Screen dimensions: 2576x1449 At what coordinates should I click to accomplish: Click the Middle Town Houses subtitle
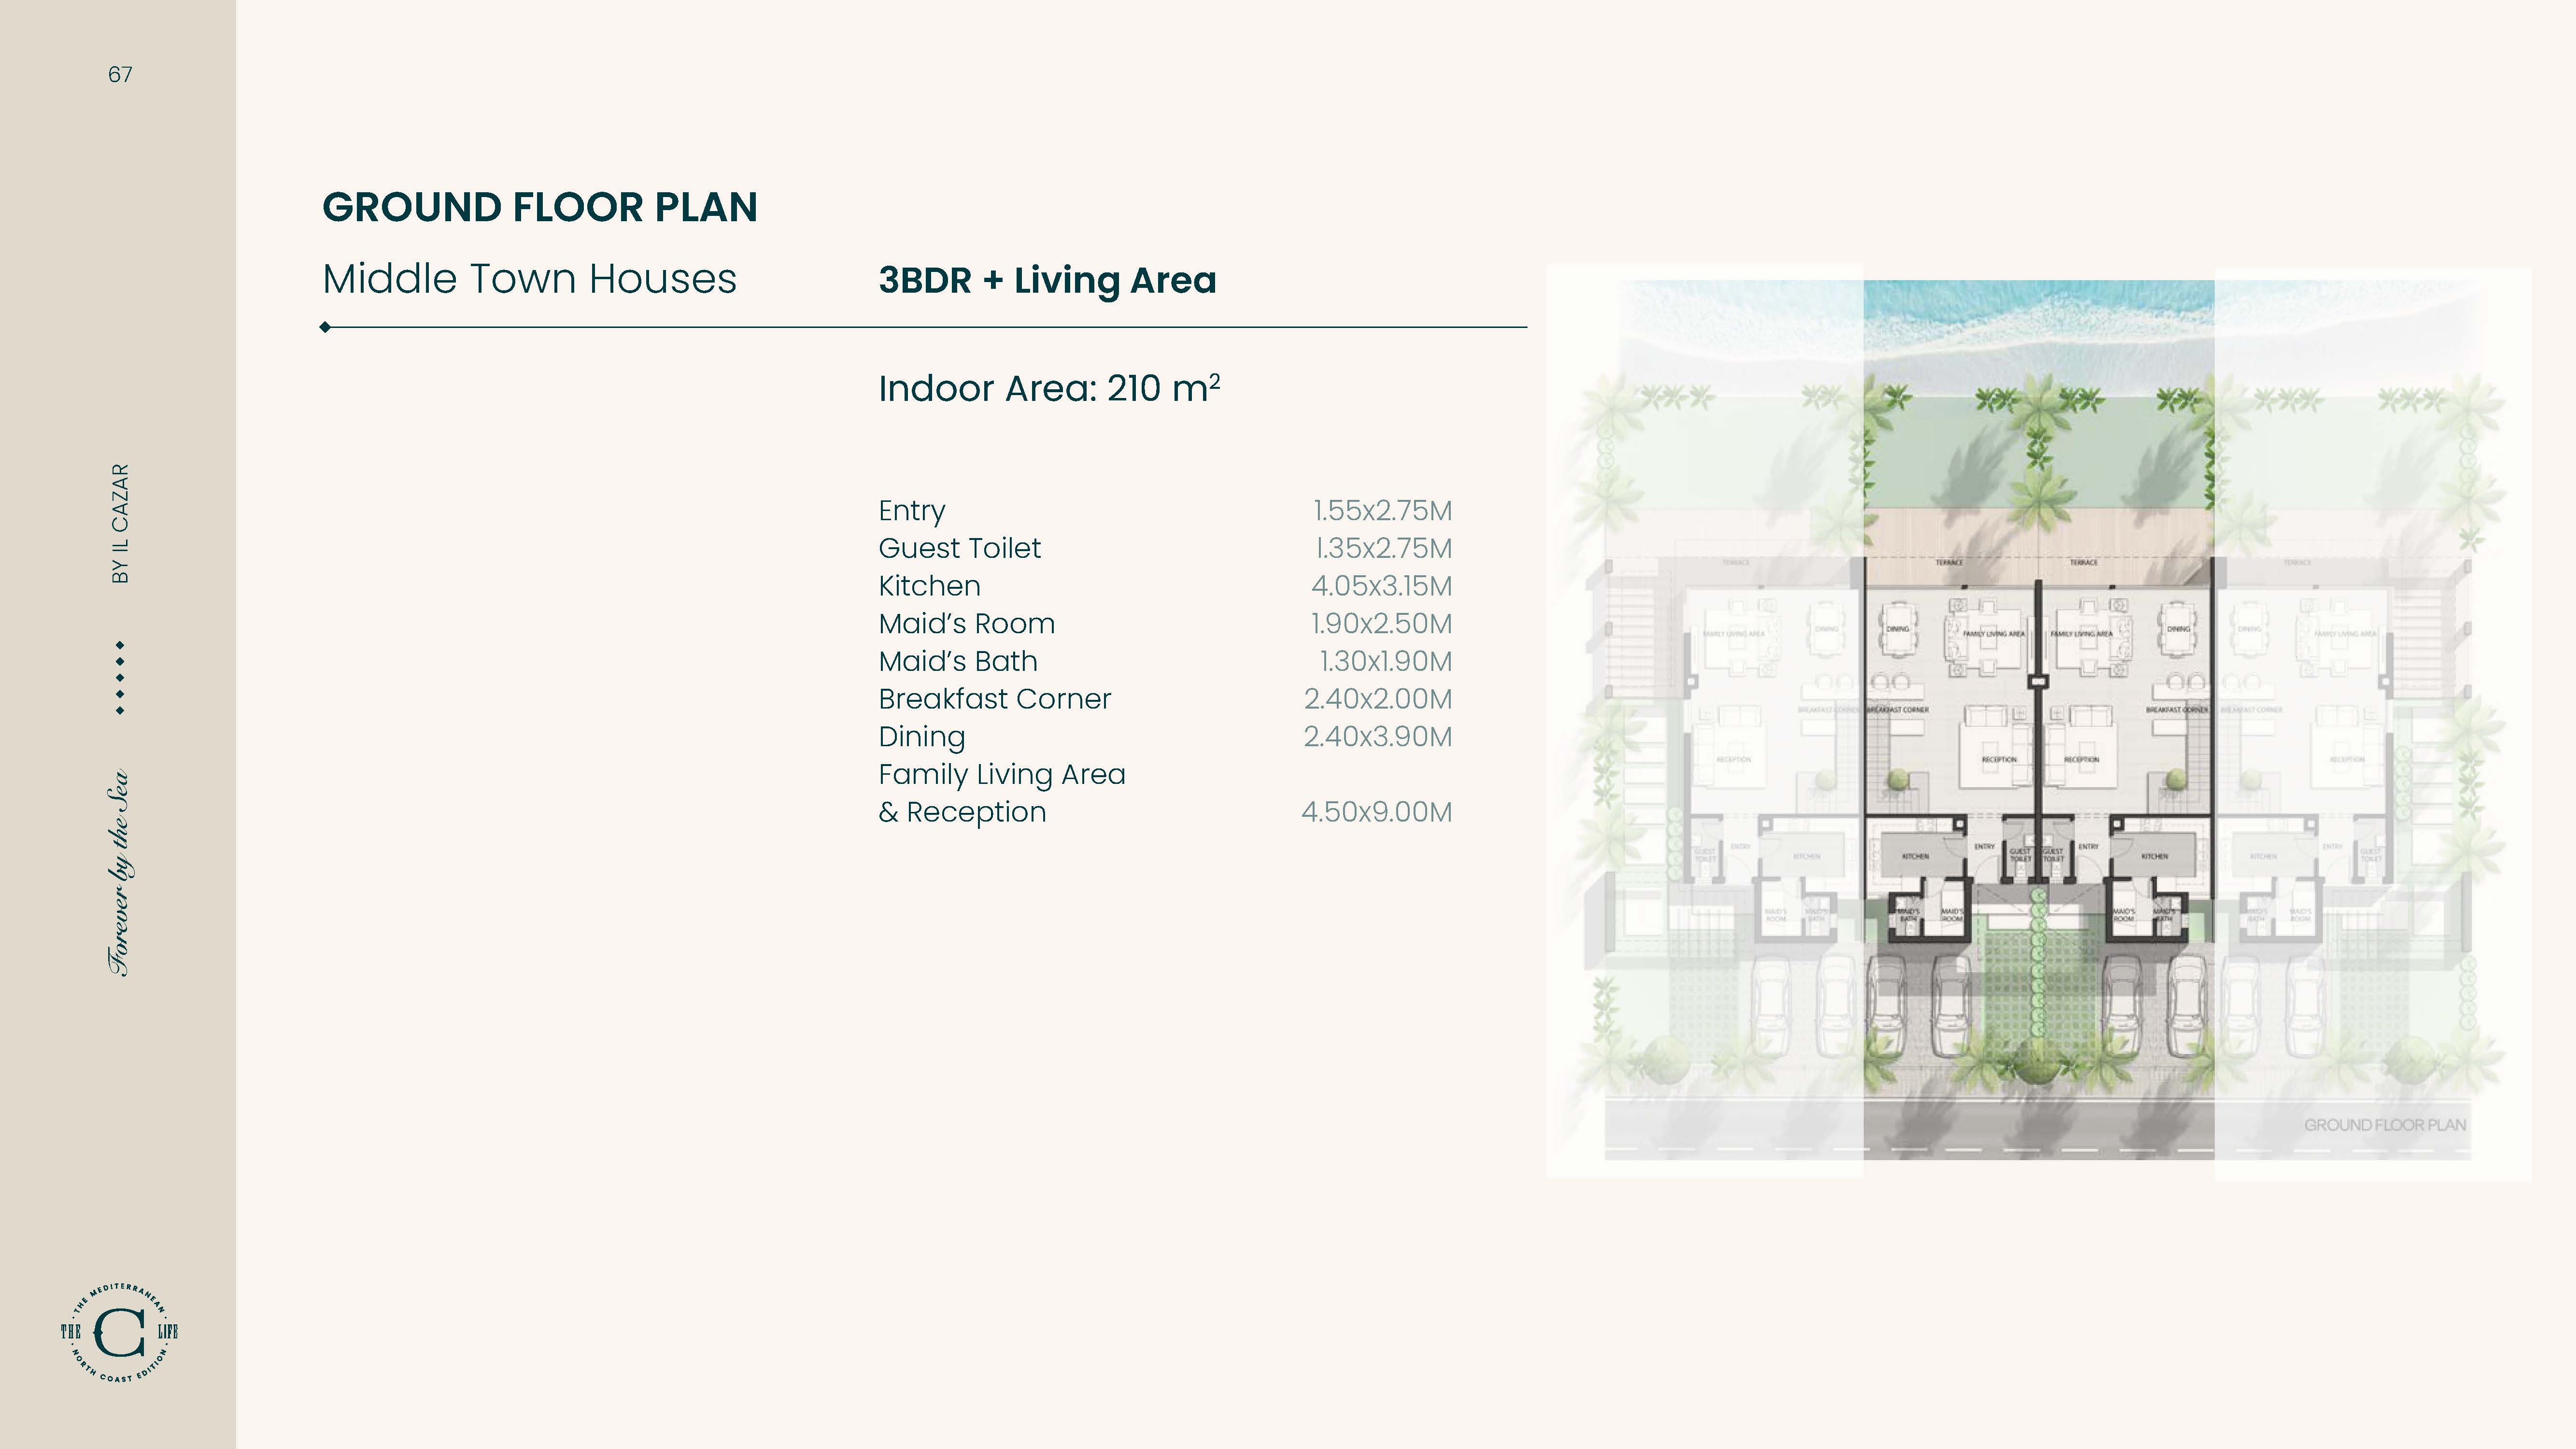point(529,279)
